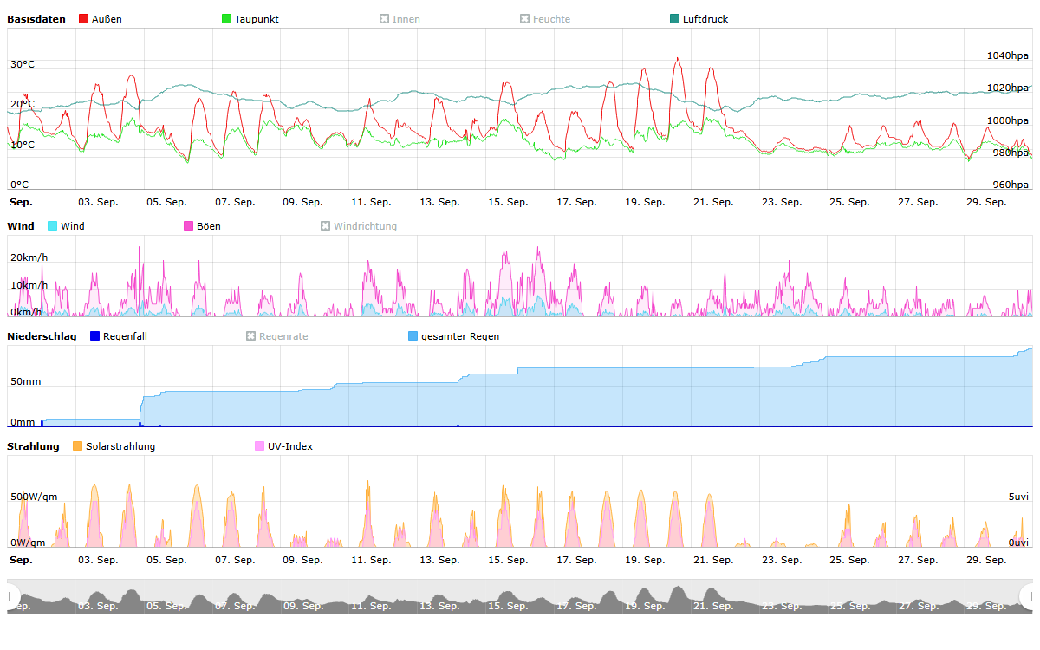Select the Wind section heading
1040x650 pixels.
coord(21,226)
